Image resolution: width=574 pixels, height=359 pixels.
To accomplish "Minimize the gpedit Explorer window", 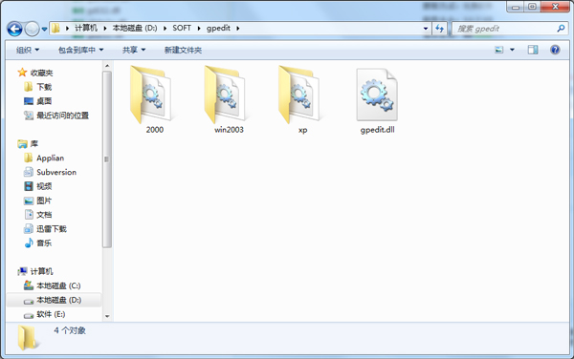I will (516, 7).
